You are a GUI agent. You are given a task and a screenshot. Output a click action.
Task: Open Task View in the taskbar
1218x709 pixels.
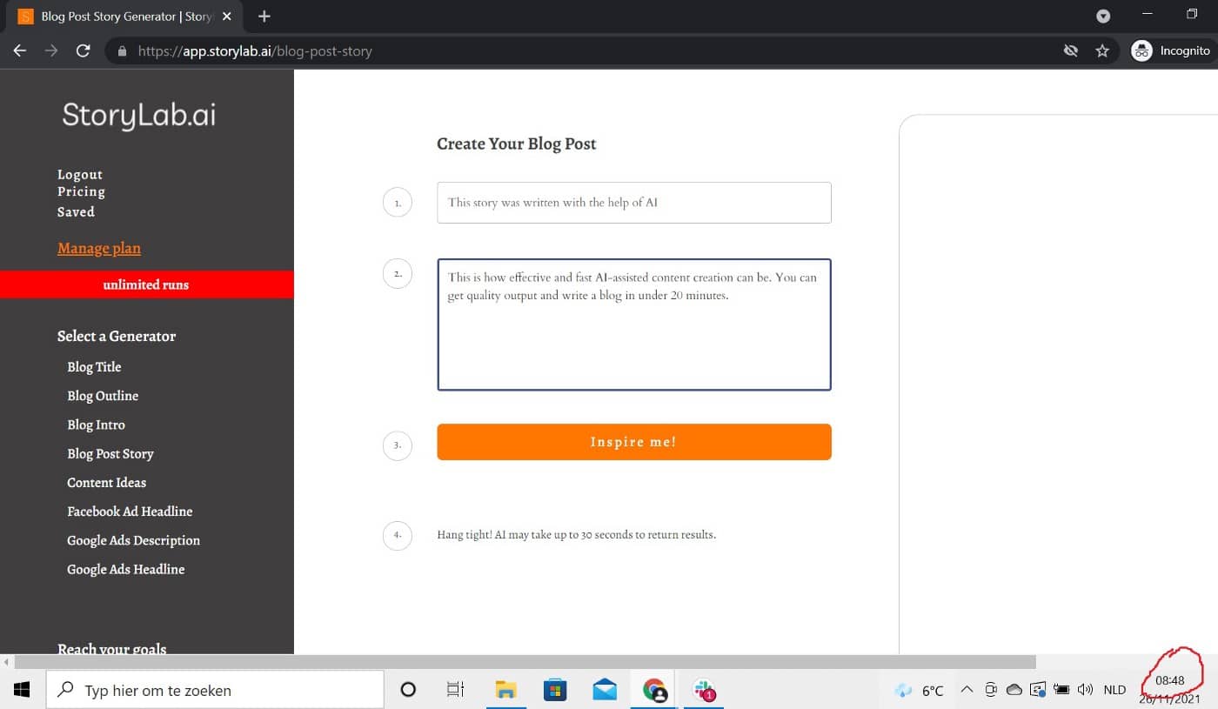tap(455, 690)
